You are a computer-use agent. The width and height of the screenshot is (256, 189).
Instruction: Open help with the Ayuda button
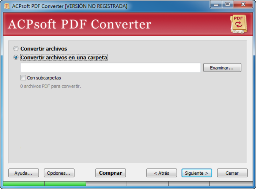(x=23, y=173)
